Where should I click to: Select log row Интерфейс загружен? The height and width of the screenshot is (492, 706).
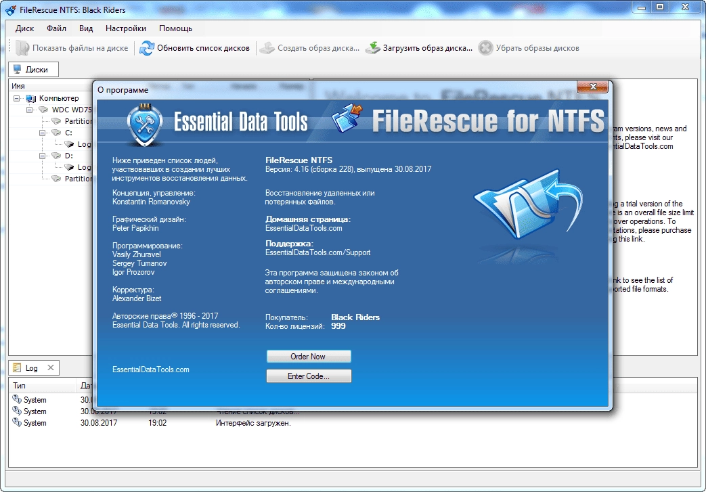coord(253,423)
